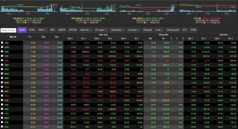Switch to the HNX30 tab
The image size is (238, 129).
pyautogui.click(x=62, y=30)
